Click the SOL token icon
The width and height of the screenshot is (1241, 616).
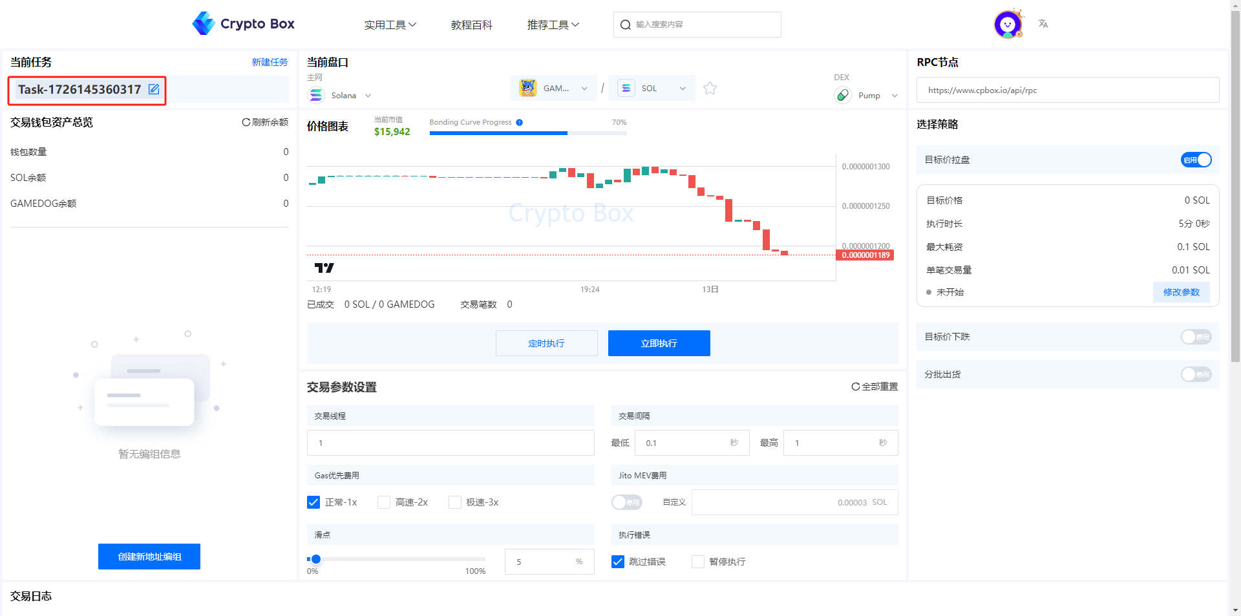(x=626, y=88)
